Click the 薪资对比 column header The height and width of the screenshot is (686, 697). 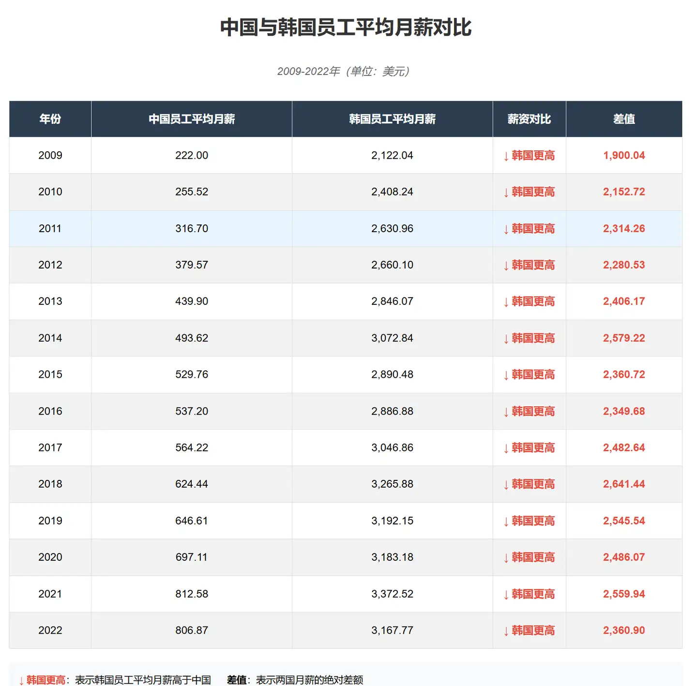pos(529,119)
